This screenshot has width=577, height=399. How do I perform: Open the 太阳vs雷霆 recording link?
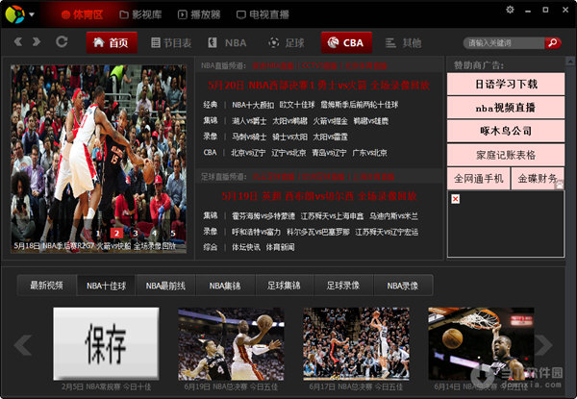(x=330, y=137)
